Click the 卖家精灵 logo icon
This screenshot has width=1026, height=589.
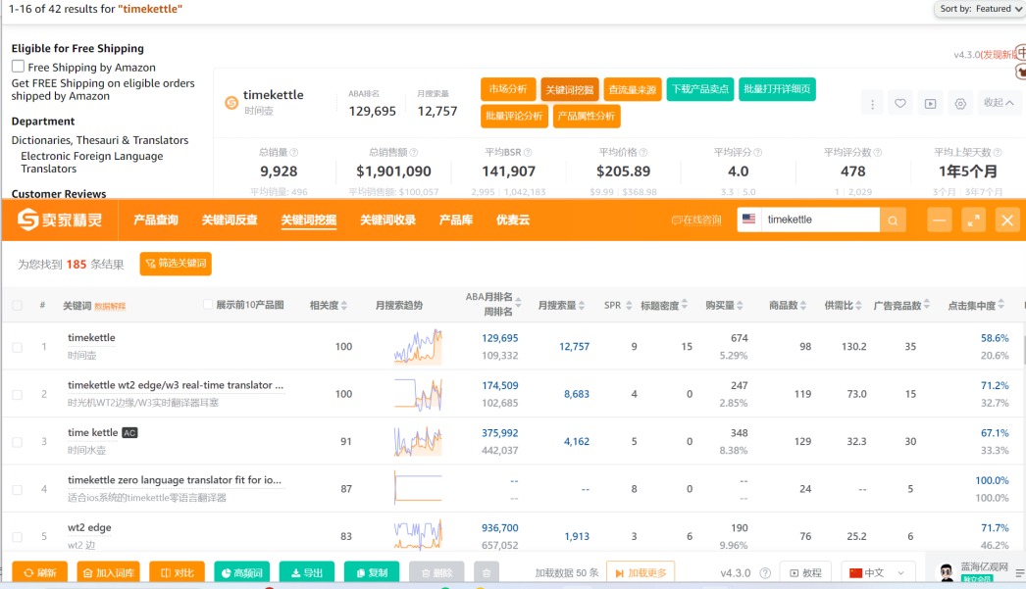pos(28,220)
